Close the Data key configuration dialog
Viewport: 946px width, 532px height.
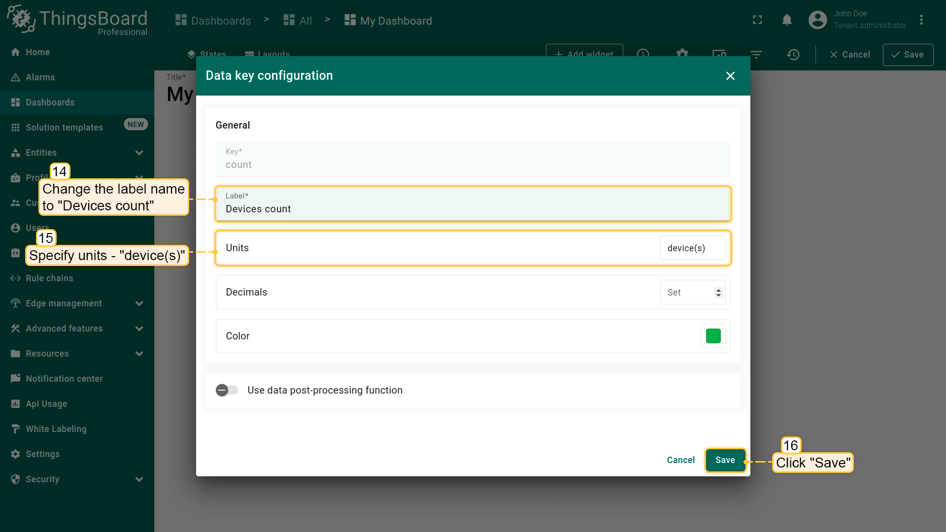coord(730,76)
